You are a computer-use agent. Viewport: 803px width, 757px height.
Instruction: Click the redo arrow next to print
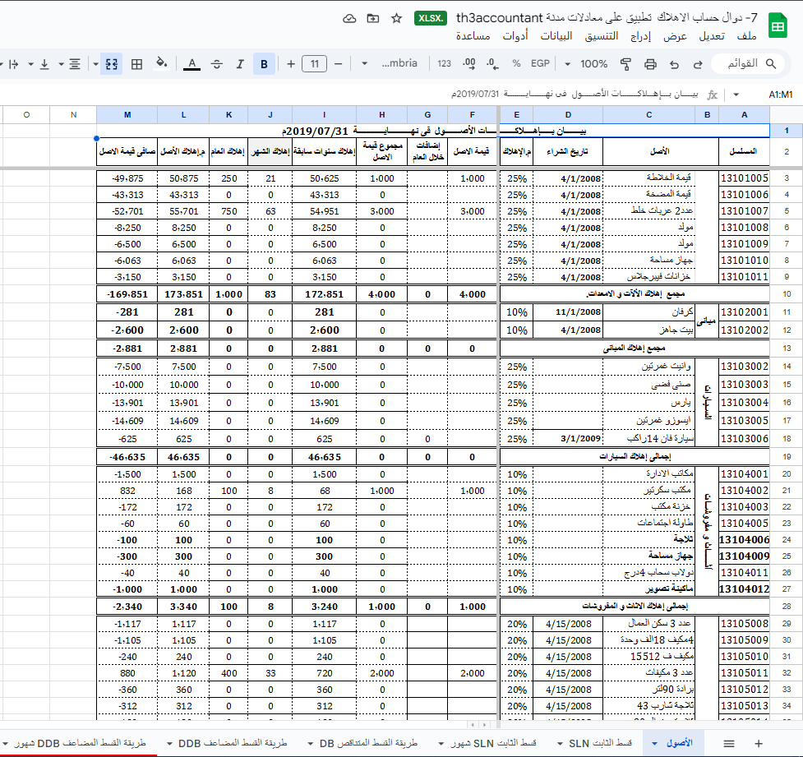pos(674,64)
